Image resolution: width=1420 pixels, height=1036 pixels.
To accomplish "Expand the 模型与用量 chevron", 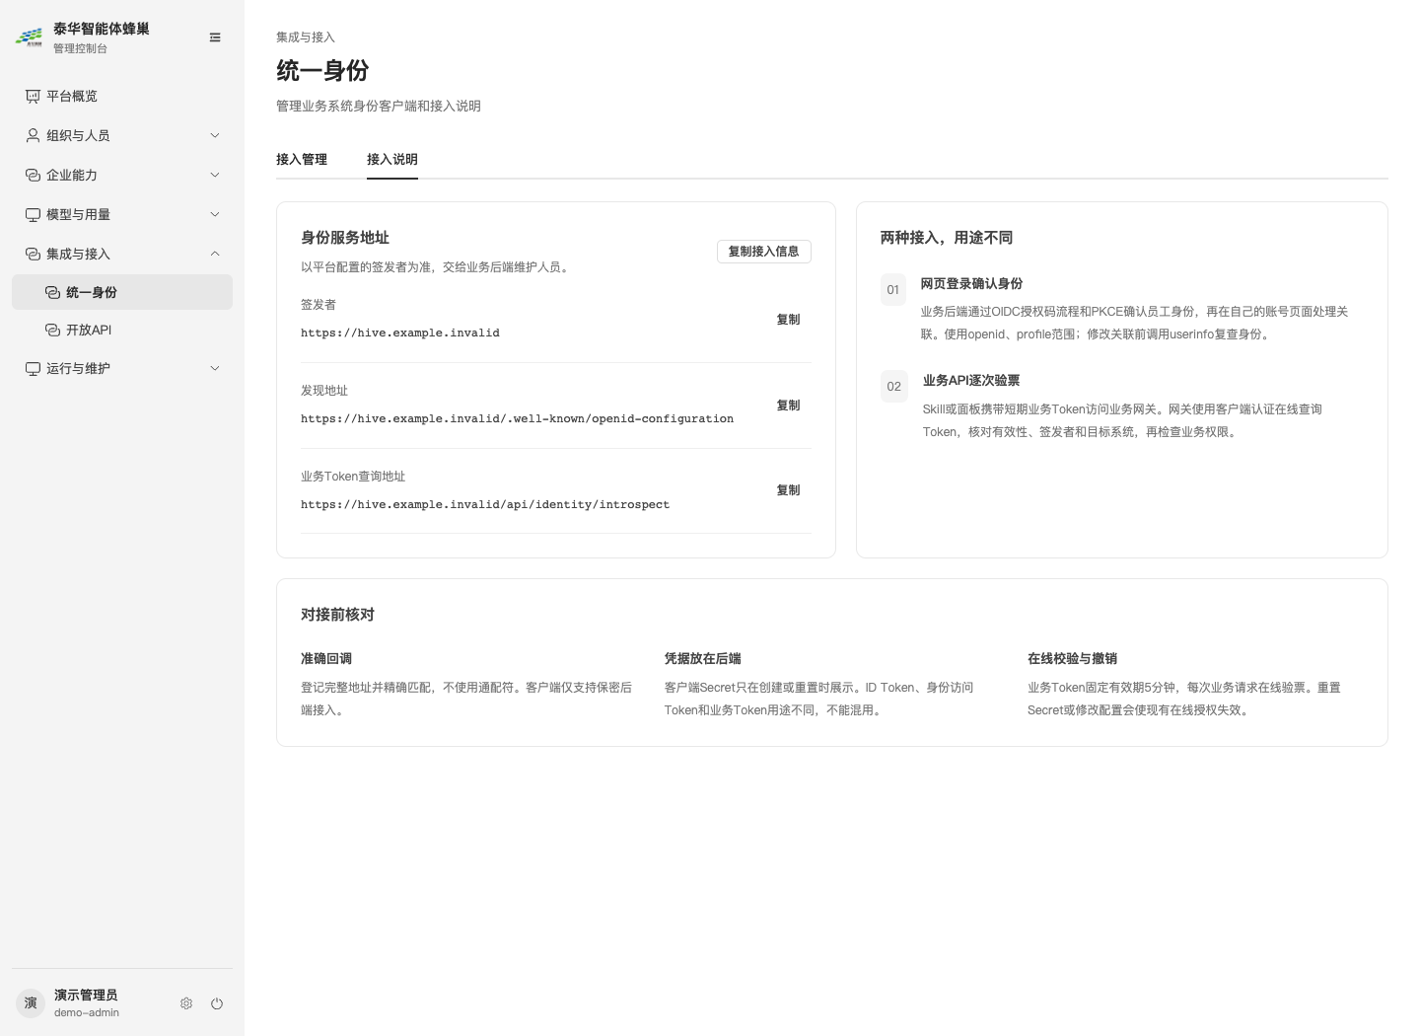I will point(215,214).
